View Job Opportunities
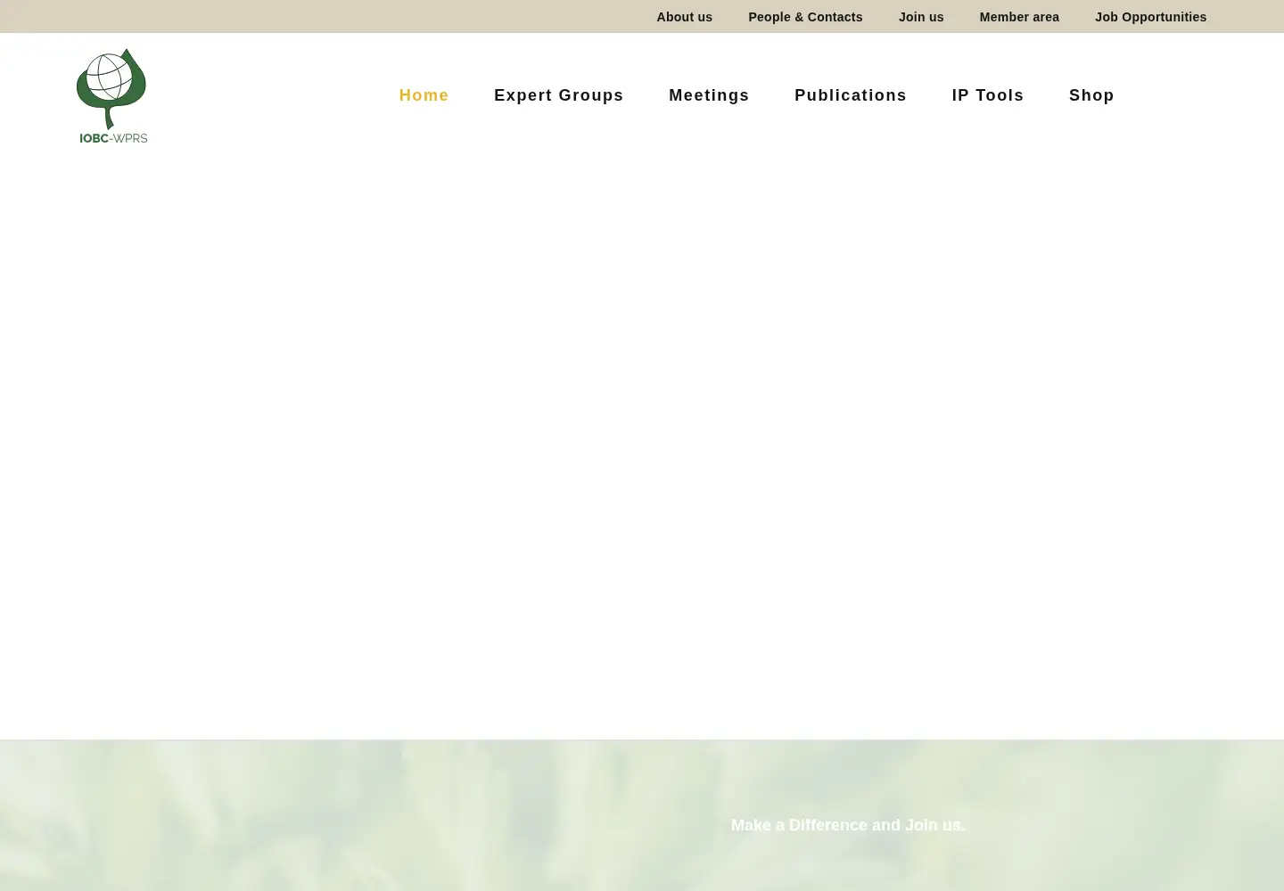 pyautogui.click(x=1150, y=17)
